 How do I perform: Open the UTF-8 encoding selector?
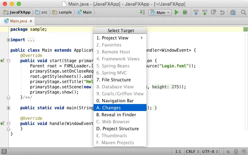tap(210, 152)
